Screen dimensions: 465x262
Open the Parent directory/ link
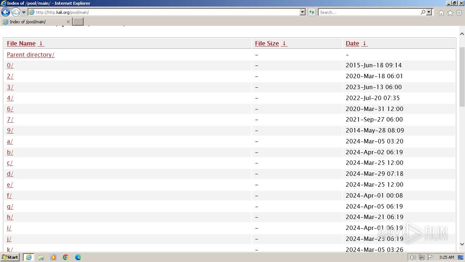tap(31, 55)
